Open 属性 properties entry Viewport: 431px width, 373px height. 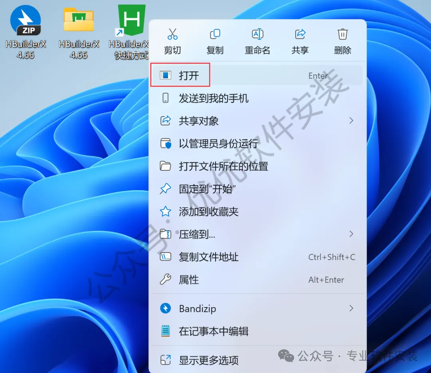click(257, 280)
